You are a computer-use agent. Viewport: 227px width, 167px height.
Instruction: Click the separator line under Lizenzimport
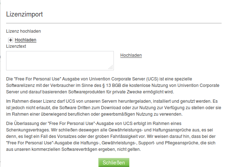click(x=114, y=23)
